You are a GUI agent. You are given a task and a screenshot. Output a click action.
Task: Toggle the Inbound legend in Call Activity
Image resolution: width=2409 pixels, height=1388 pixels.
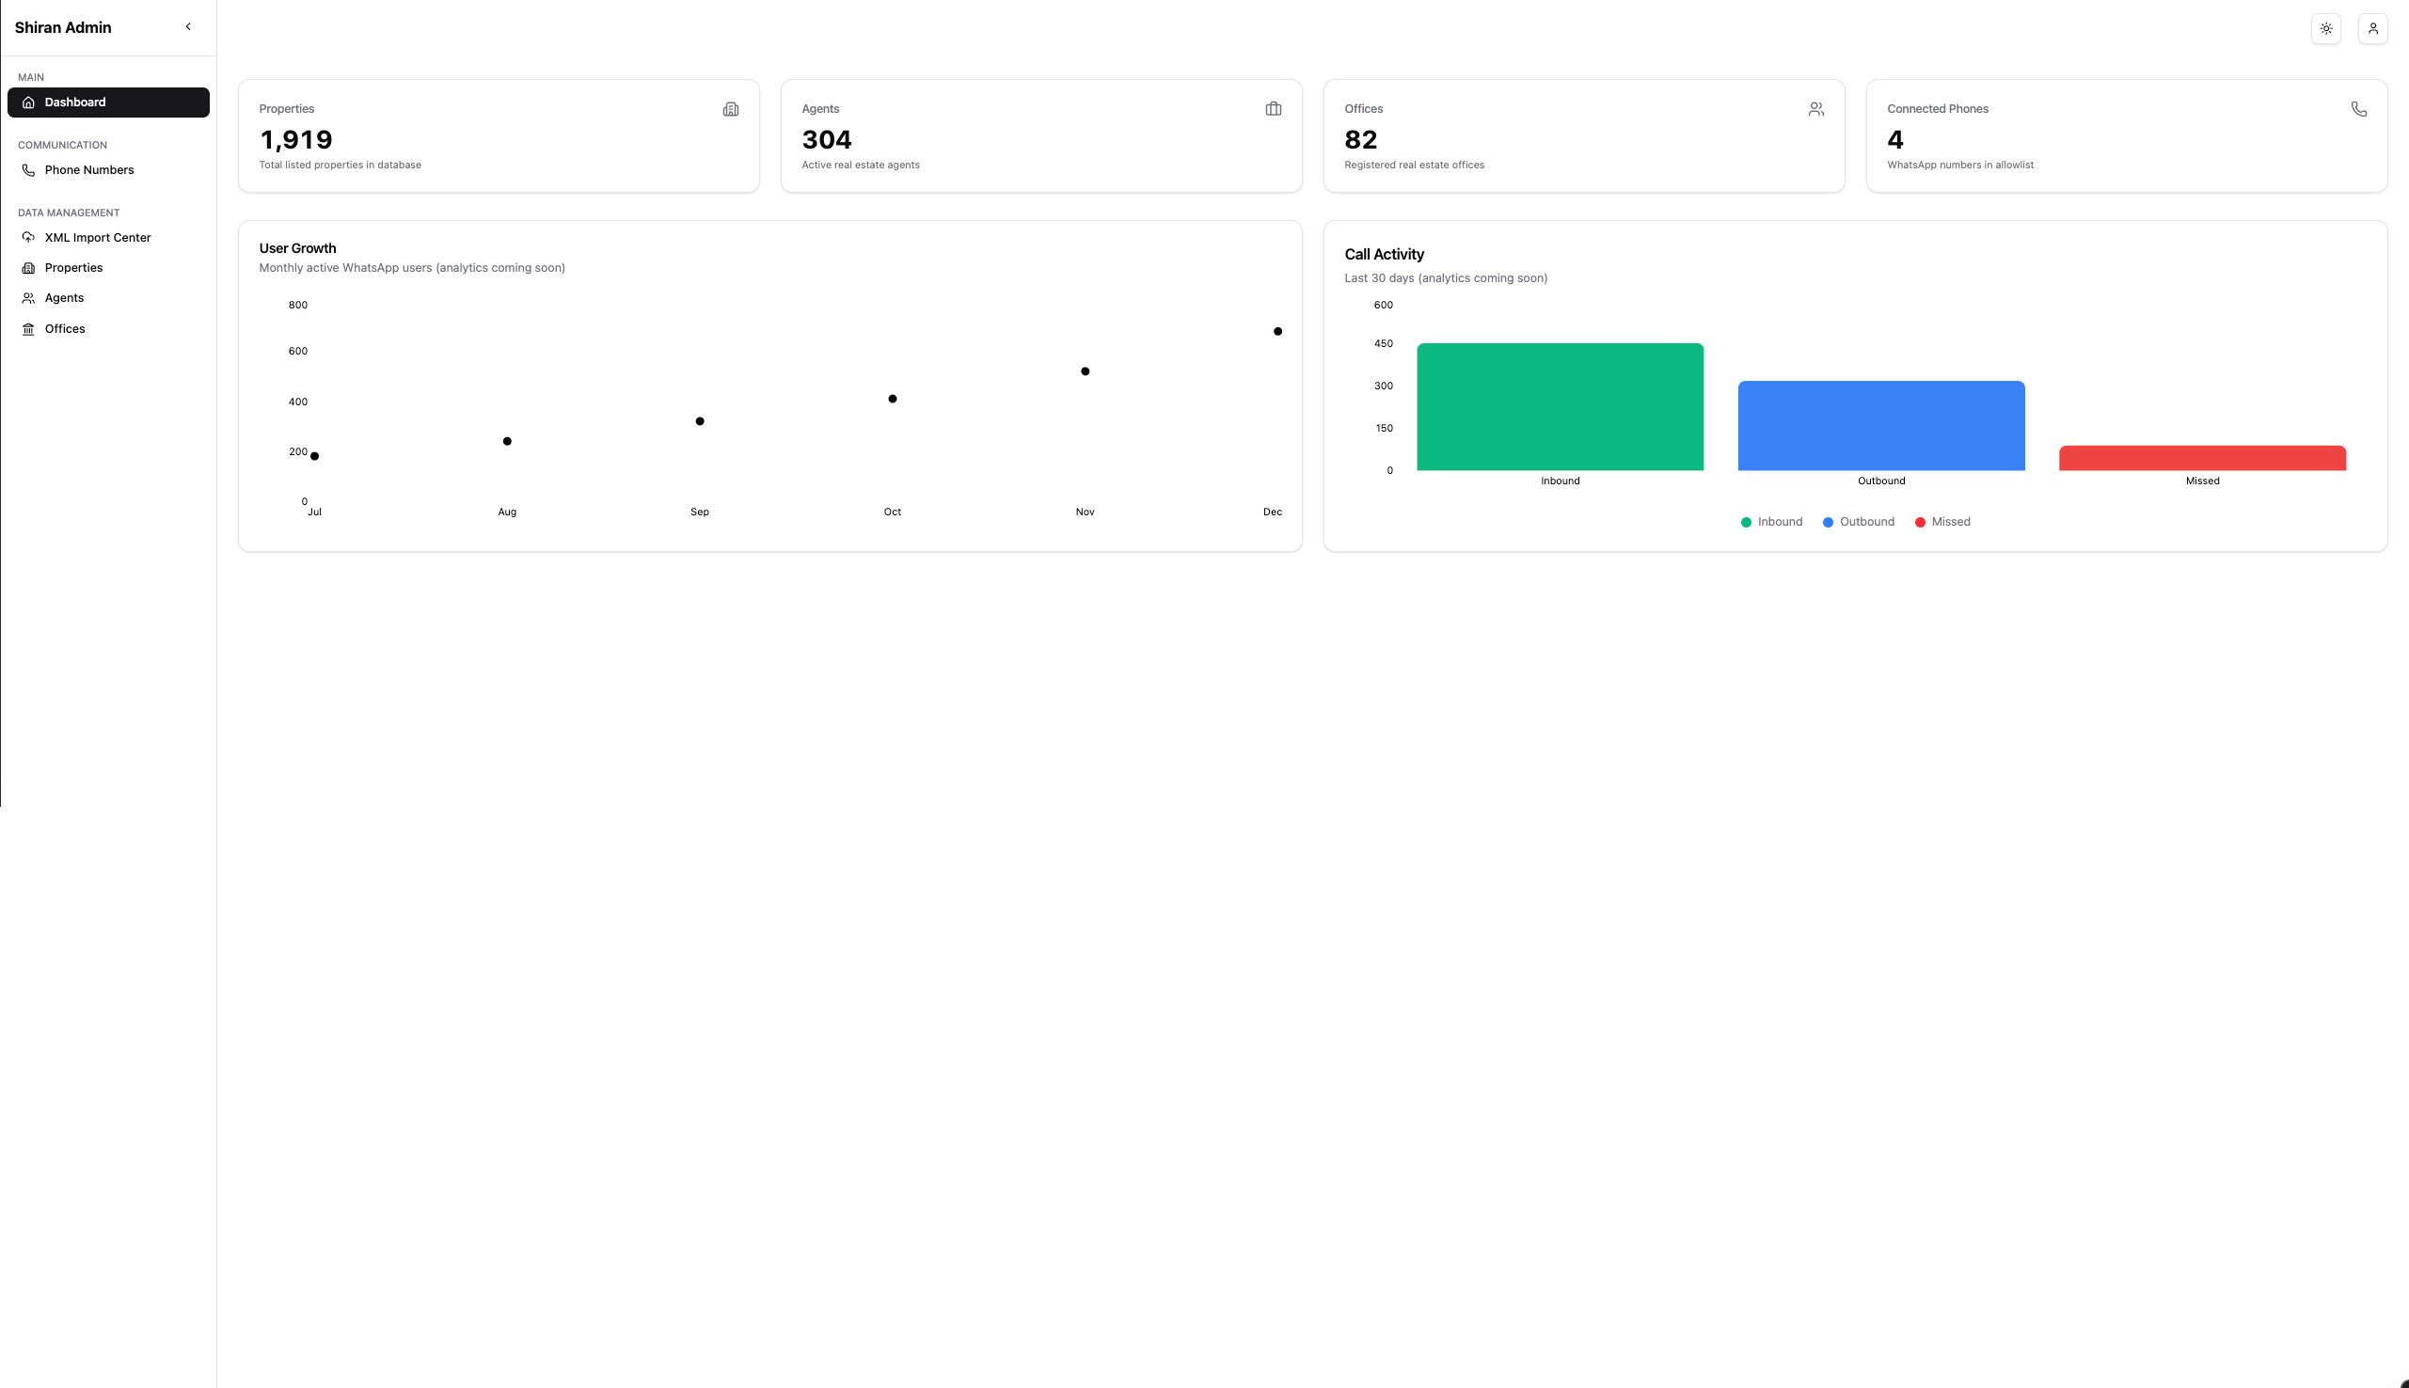[1770, 522]
